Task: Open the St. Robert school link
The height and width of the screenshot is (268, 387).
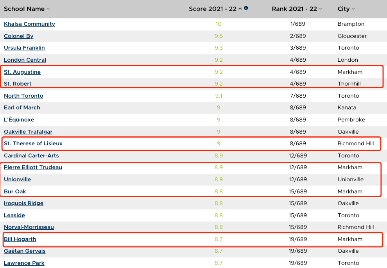Action: pos(18,84)
